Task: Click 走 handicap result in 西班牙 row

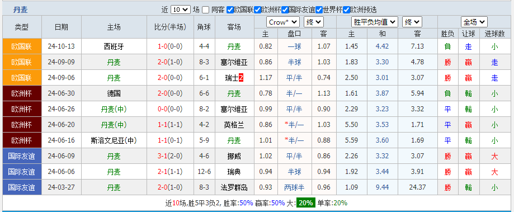Action: coord(469,46)
